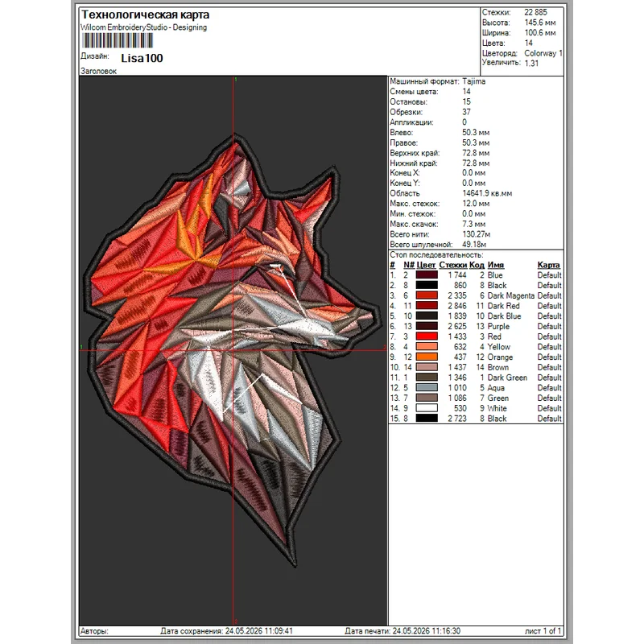Click the Purple thread color swatch
This screenshot has height=644, width=644.
[x=427, y=326]
